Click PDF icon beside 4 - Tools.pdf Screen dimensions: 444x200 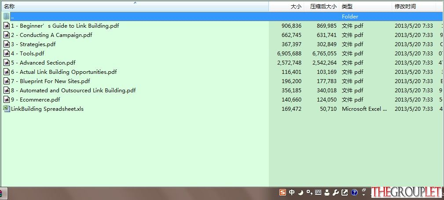coord(7,54)
